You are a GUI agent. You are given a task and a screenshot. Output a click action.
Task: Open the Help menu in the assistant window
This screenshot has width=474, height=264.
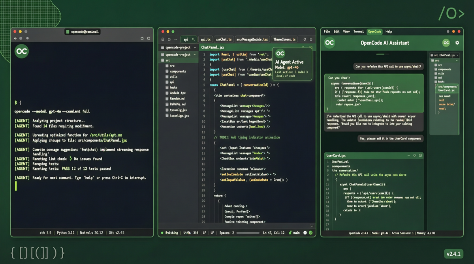389,32
